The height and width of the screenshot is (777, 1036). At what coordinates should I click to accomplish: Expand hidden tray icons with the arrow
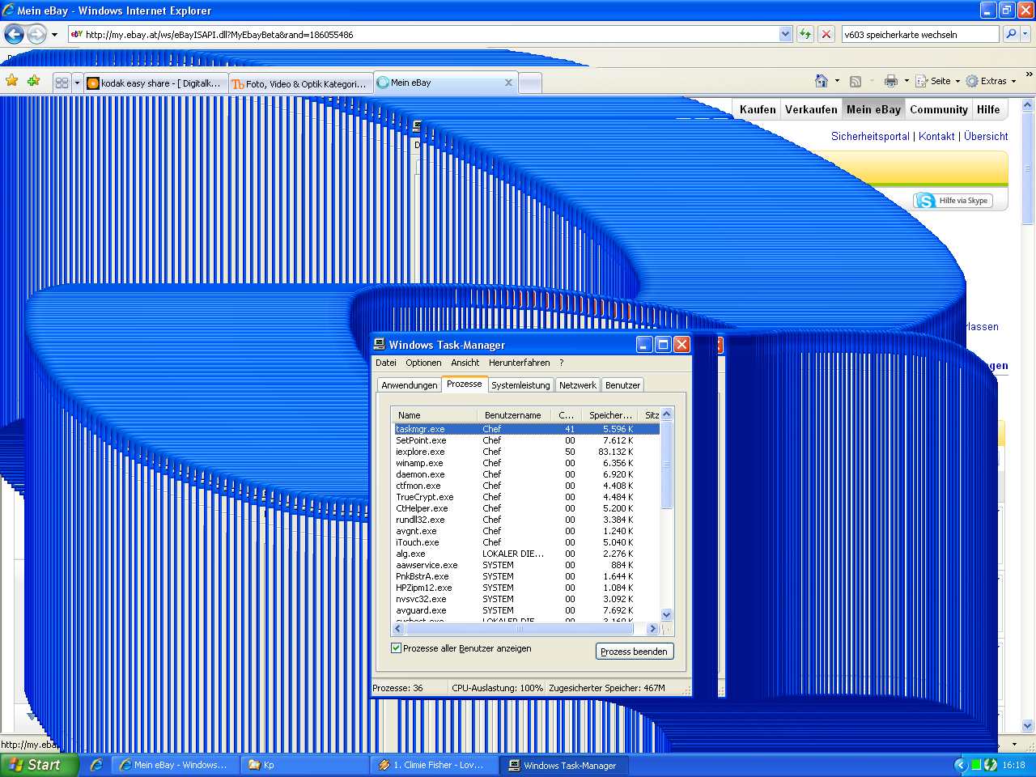tap(961, 765)
